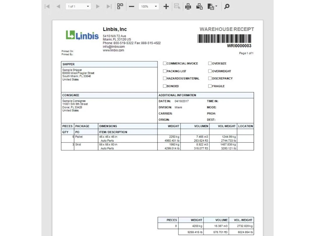Check the COMMERCIAL INVOICE checkbox

[165, 63]
